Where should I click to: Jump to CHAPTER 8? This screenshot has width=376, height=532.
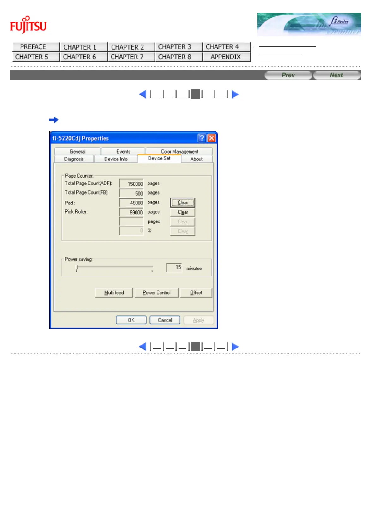click(x=179, y=57)
